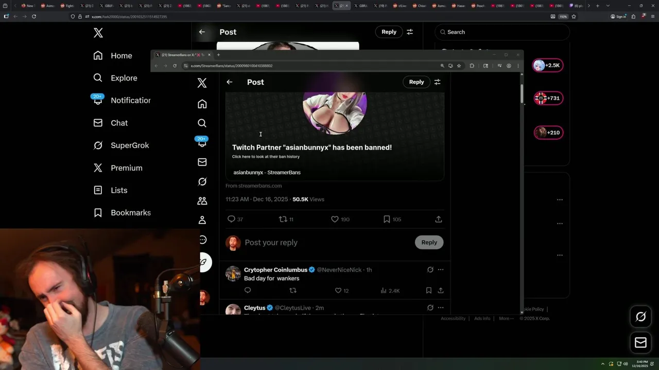This screenshot has height=370, width=659.
Task: Click Accessibility footer link in background window
Action: (x=453, y=319)
